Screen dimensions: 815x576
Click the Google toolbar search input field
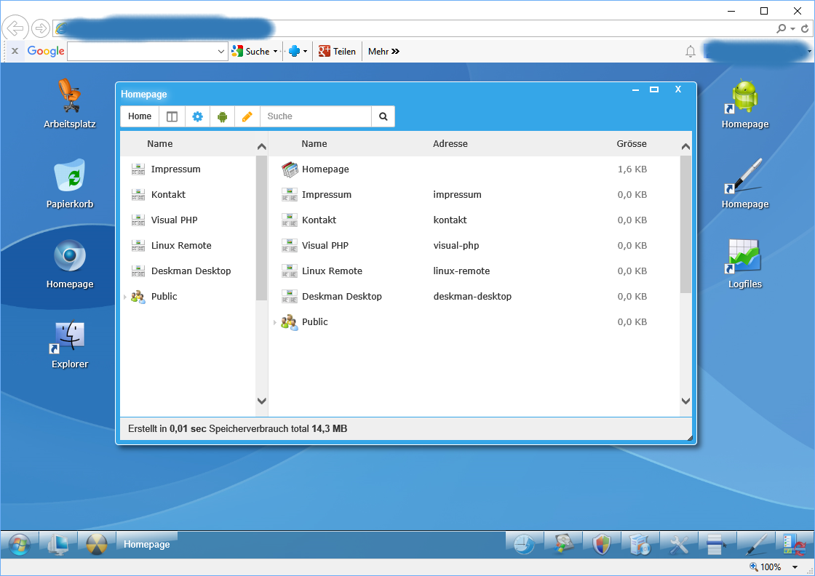click(x=142, y=52)
